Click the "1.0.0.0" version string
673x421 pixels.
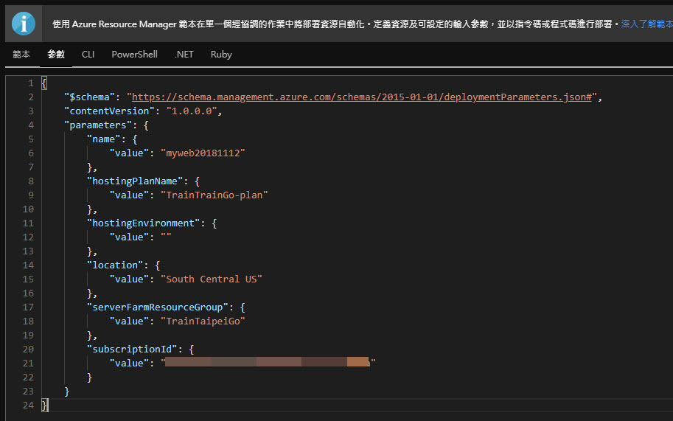point(192,111)
